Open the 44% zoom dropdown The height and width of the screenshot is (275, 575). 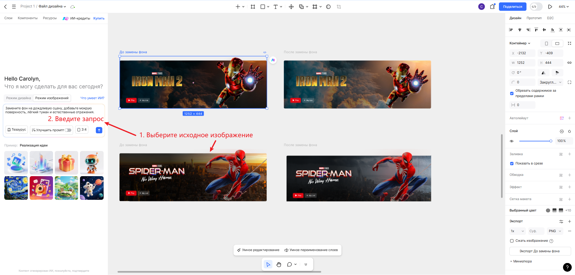point(564,7)
